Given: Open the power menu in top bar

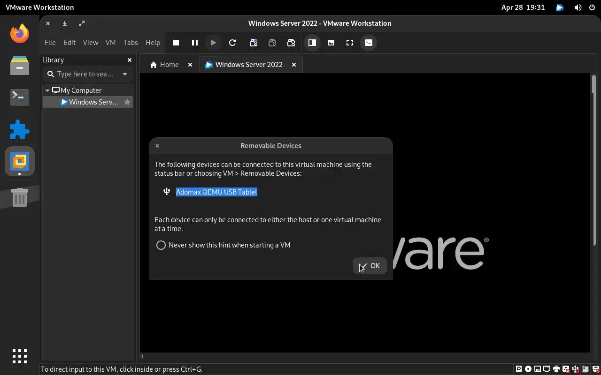Looking at the screenshot, I should point(592,7).
